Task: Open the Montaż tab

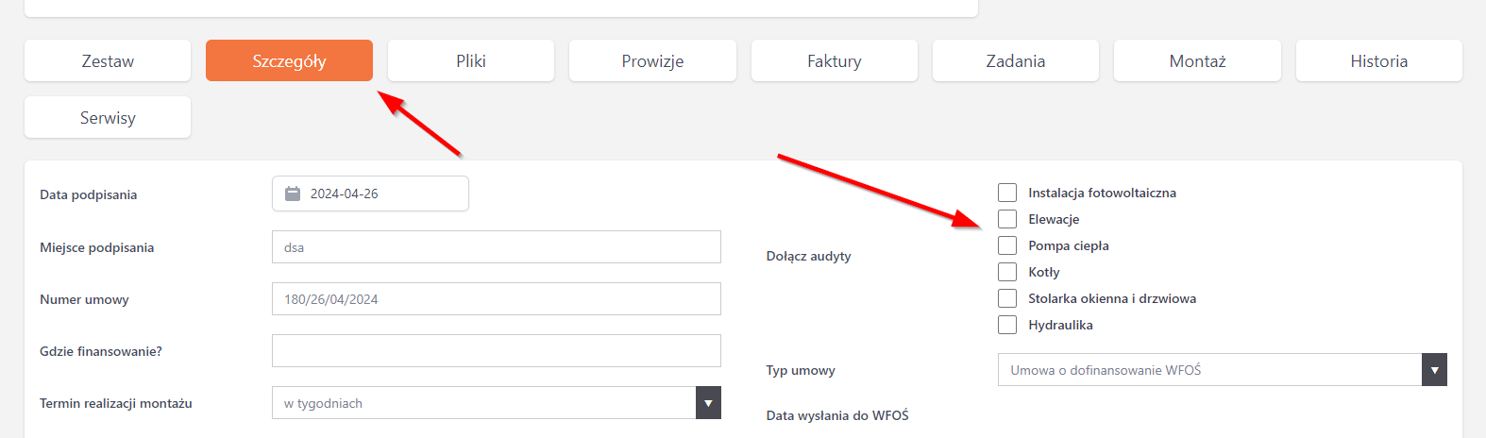Action: 1197,60
